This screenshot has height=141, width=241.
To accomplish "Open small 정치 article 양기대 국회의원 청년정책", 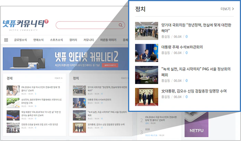I will [x=107, y=89].
